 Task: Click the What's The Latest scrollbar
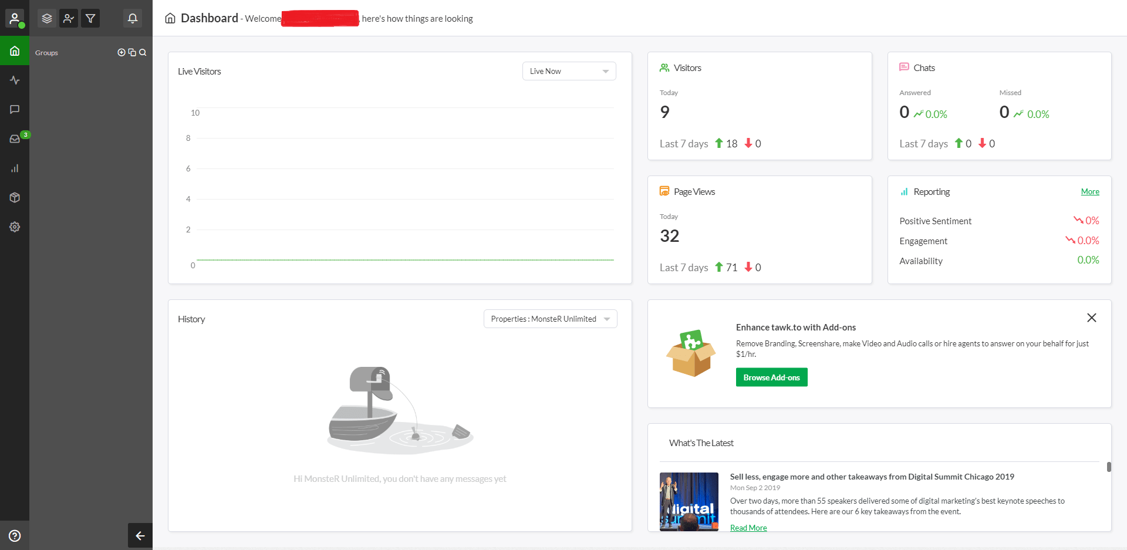(x=1108, y=467)
